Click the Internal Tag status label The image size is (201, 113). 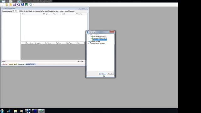pyautogui.click(x=13, y=64)
